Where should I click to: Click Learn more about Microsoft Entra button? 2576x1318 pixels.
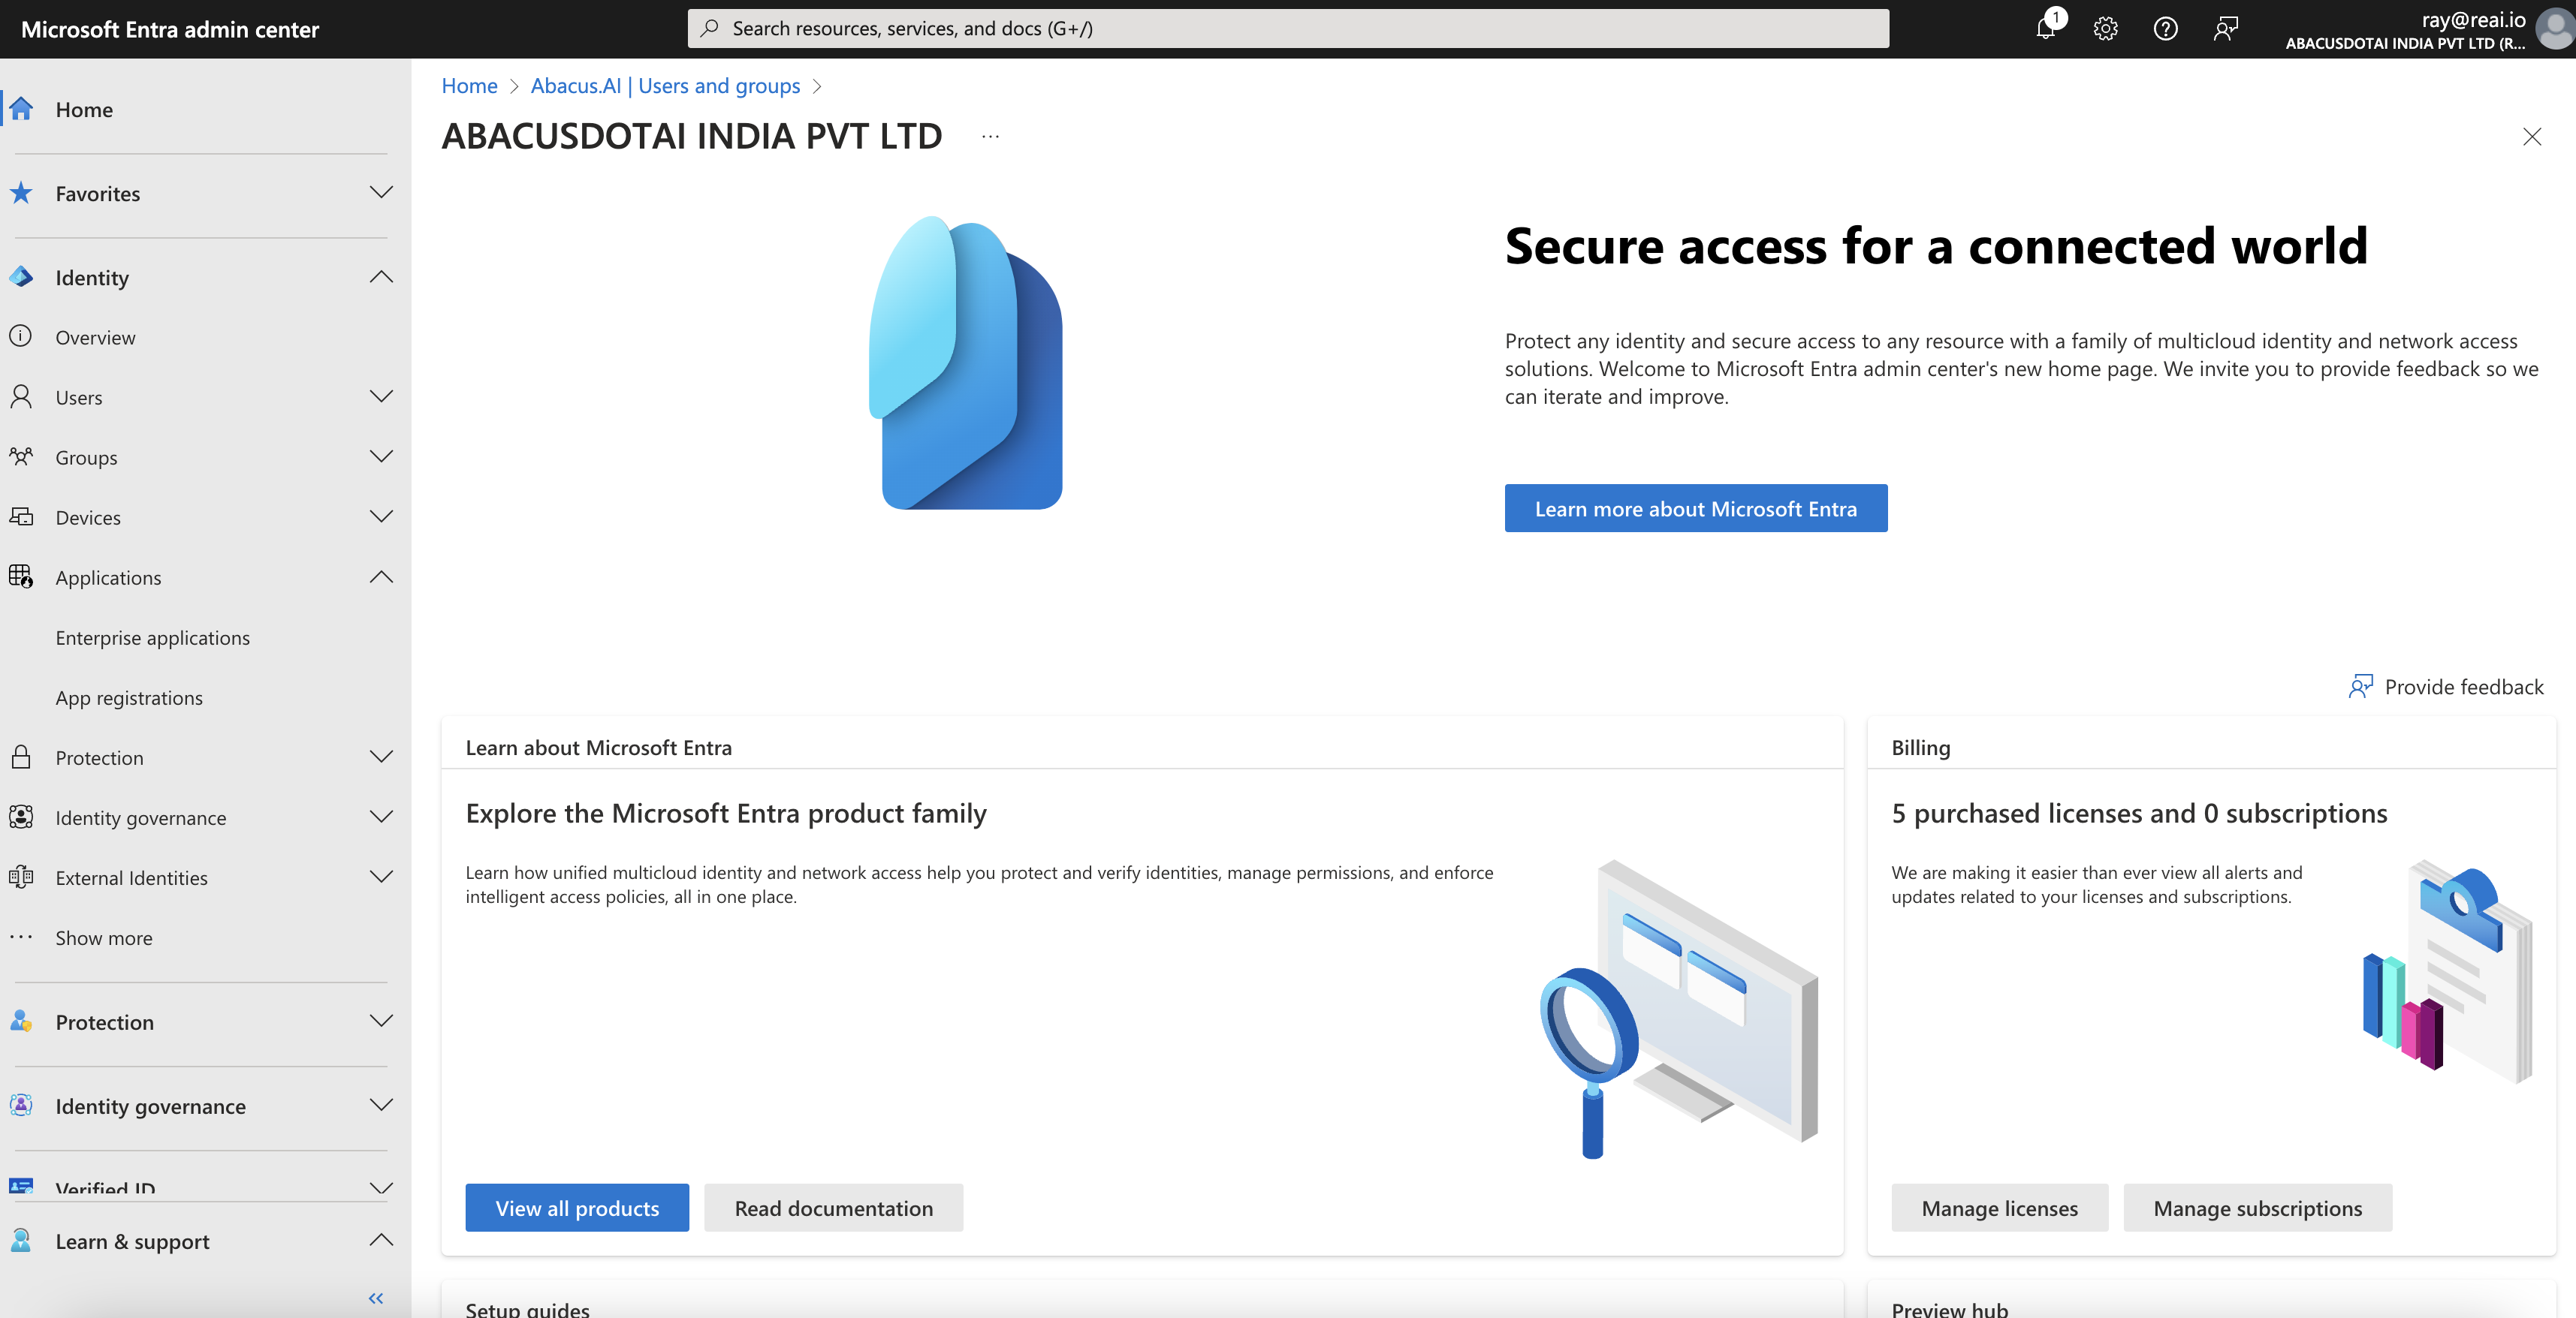(1695, 509)
